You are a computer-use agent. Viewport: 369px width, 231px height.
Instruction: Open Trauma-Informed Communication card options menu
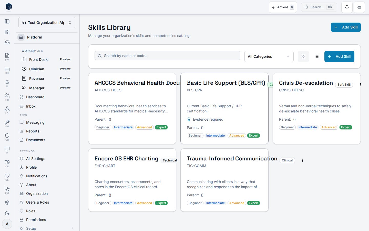click(302, 160)
